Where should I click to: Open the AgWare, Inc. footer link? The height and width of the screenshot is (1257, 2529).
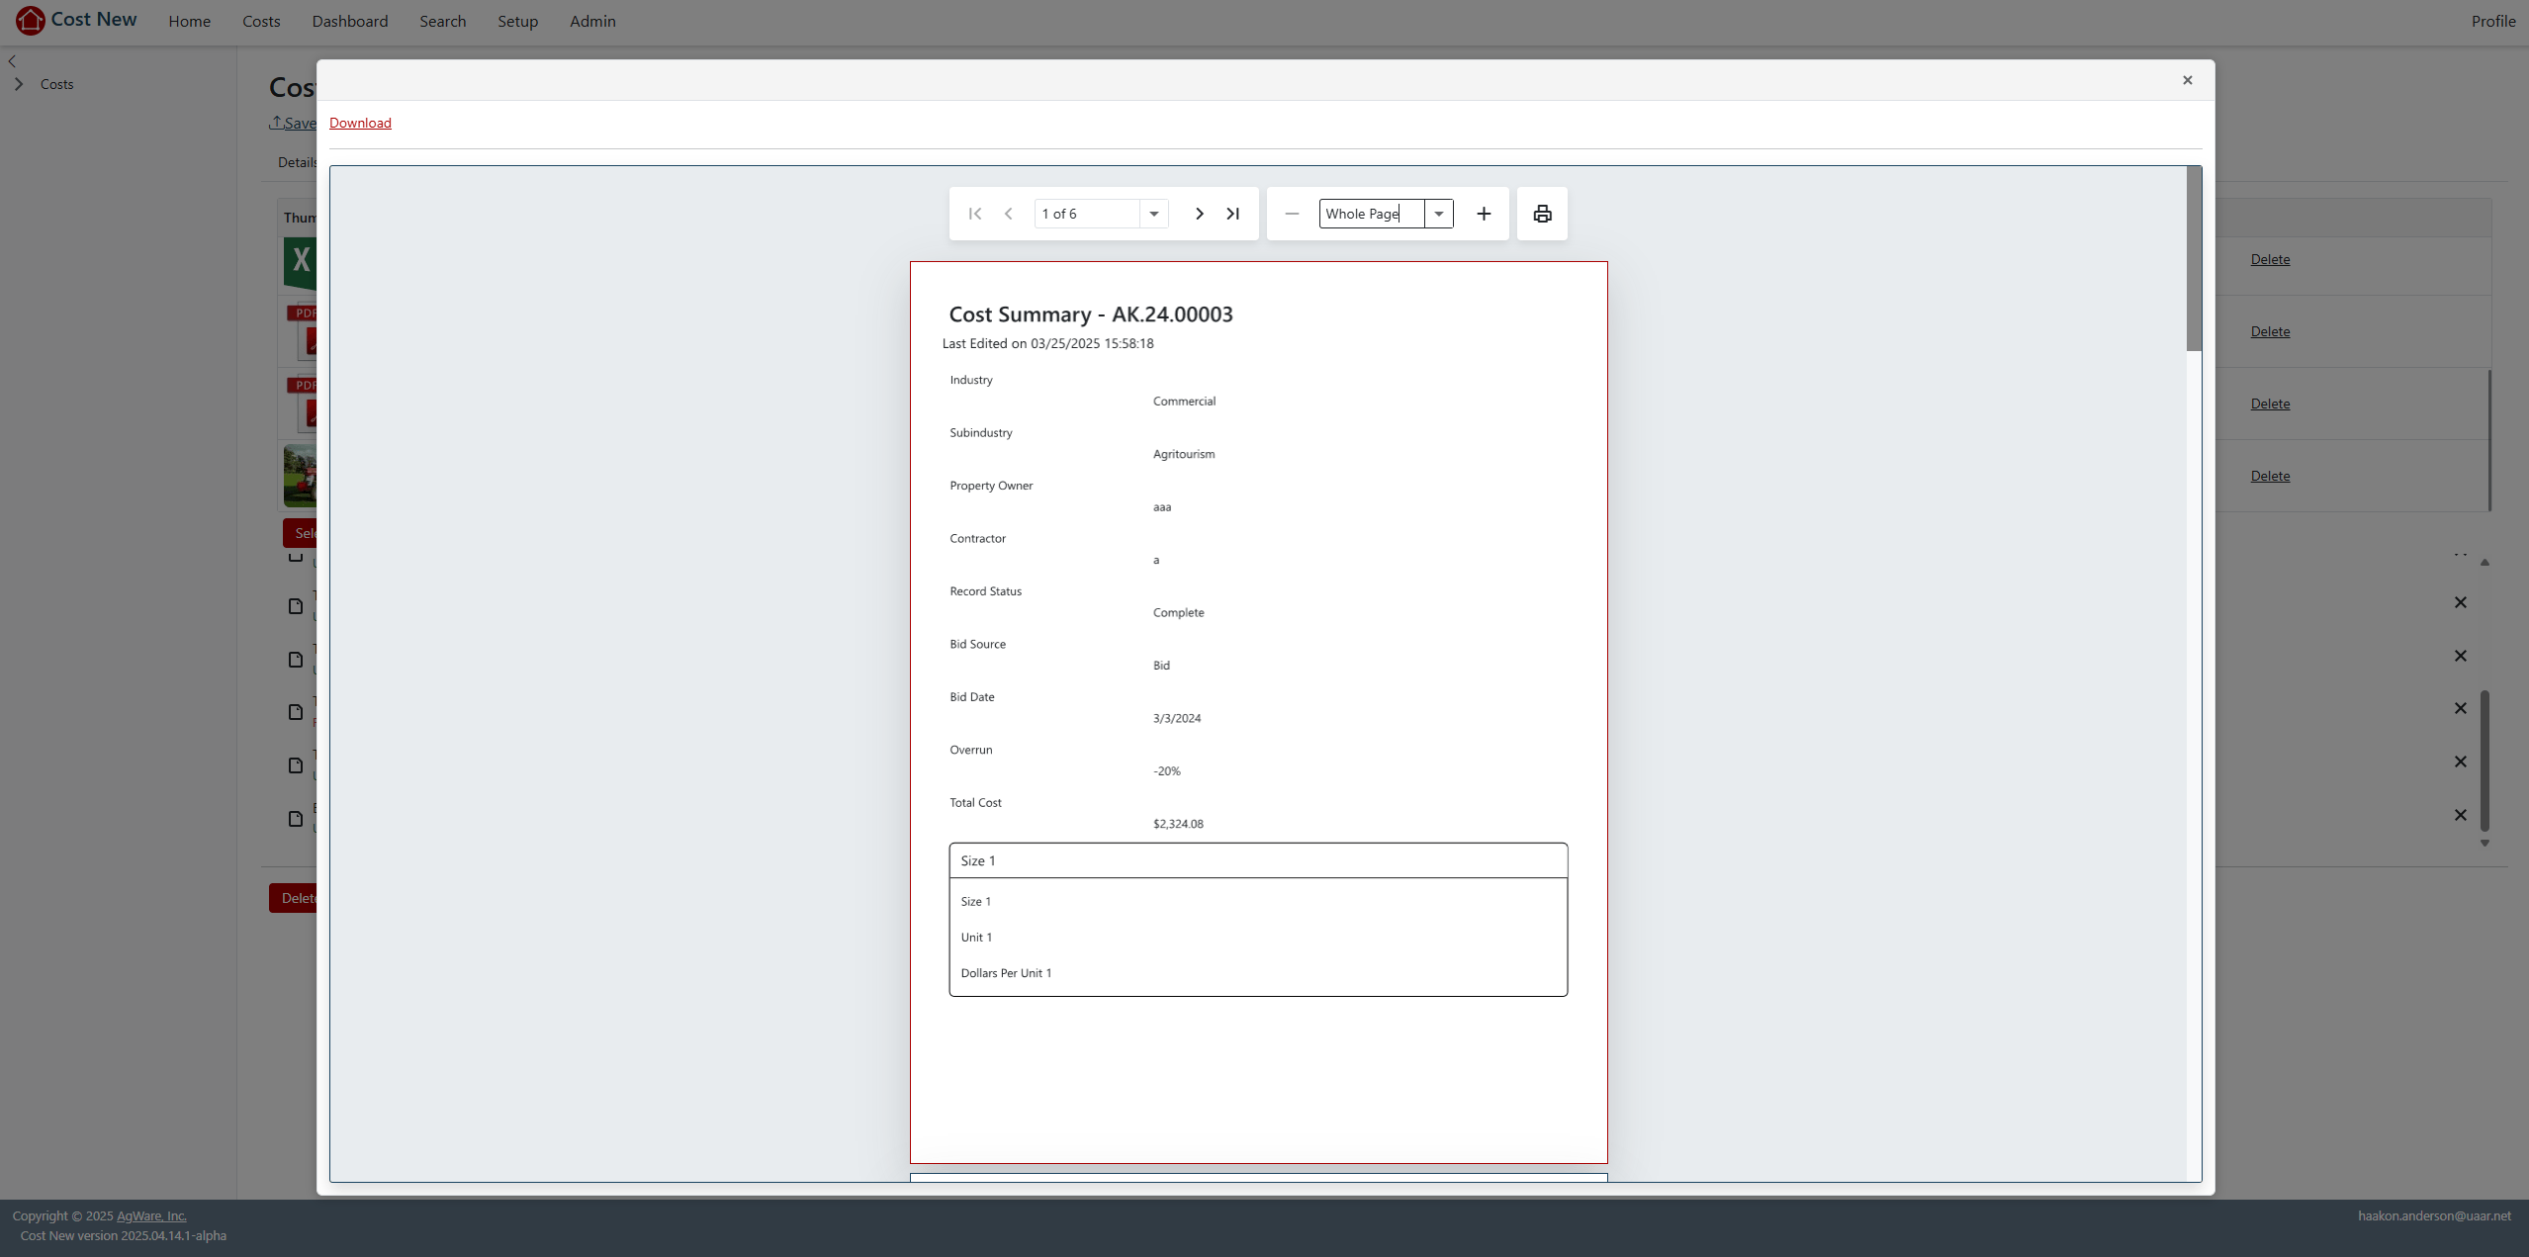[151, 1215]
